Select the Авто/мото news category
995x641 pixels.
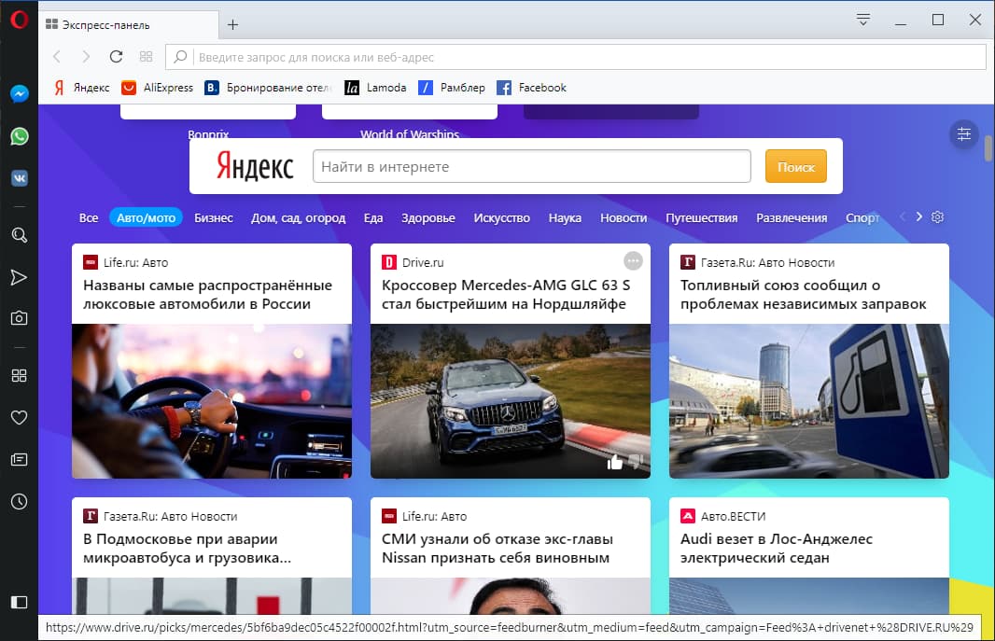click(x=146, y=217)
